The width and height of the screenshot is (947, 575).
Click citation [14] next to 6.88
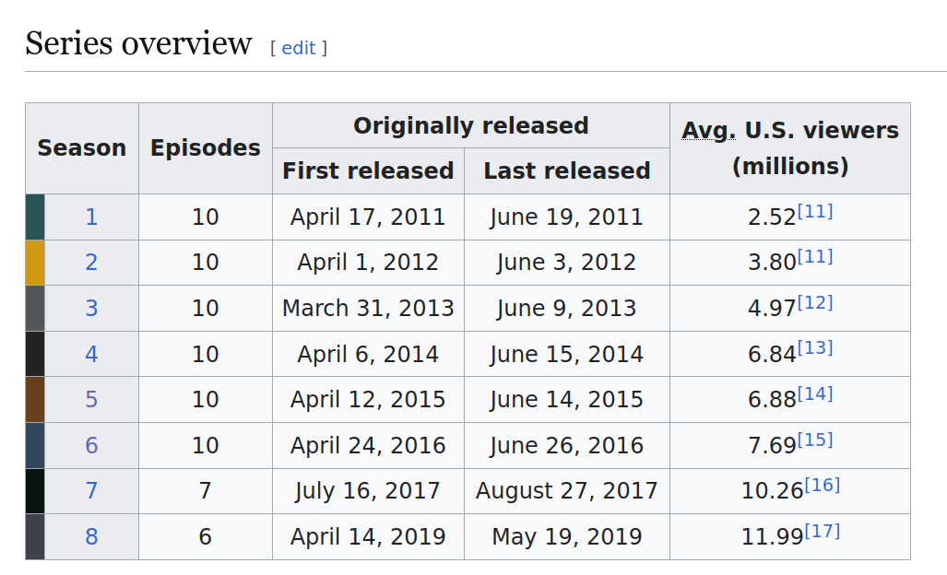tap(815, 393)
